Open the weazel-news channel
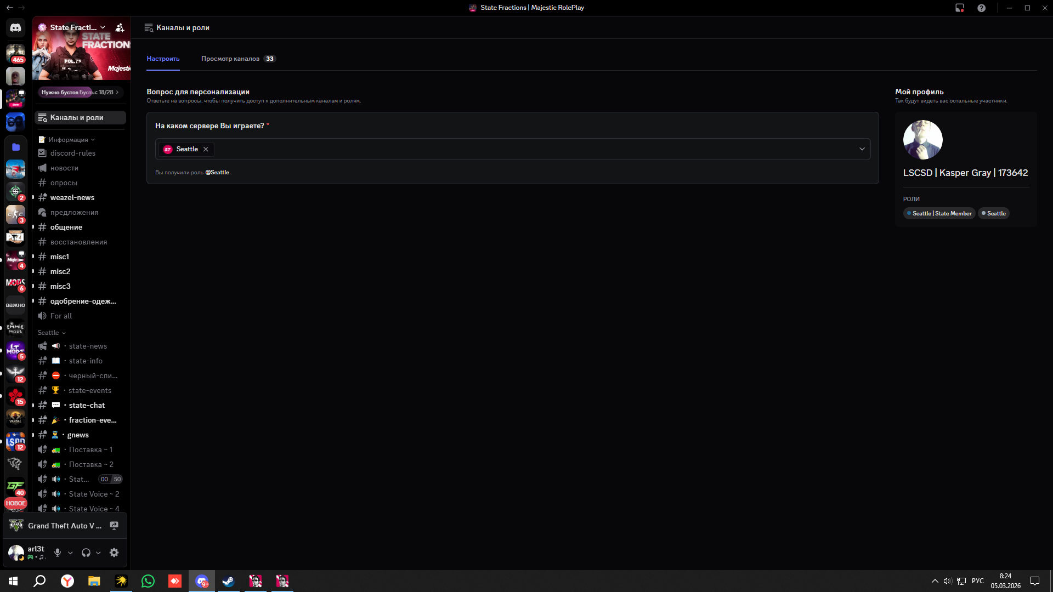 [x=72, y=197]
